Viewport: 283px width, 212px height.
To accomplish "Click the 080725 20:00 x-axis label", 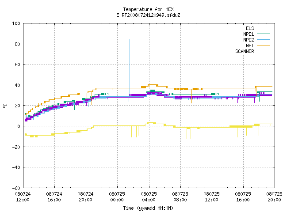I will pyautogui.click(x=274, y=197).
